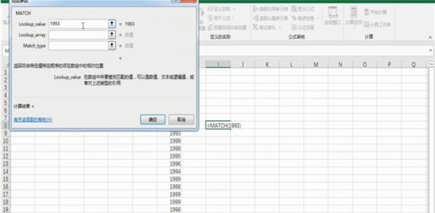Click cell showing =MATCH(1993) formula
The width and height of the screenshot is (435, 213).
tap(218, 126)
